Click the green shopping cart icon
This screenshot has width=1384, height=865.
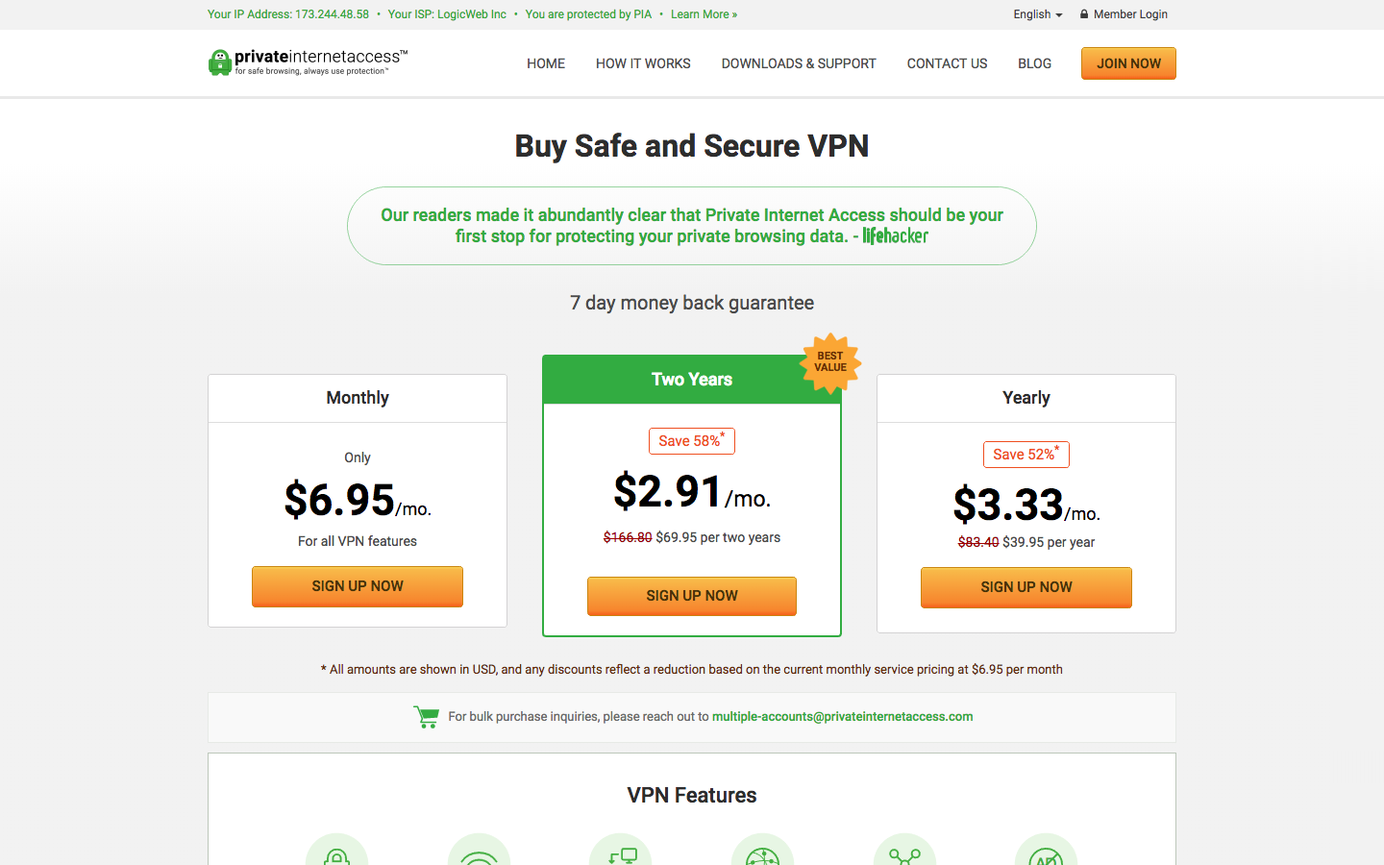coord(427,717)
